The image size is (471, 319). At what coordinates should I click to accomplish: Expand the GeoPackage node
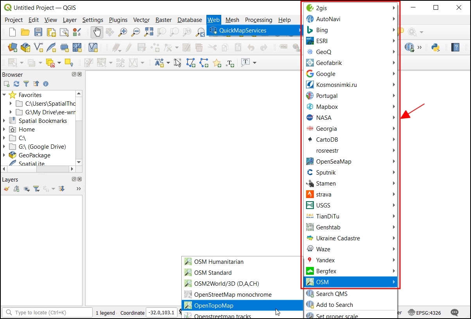tap(4, 155)
